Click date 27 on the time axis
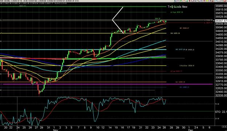Viewport: 227px width, 131px height. pos(36,127)
